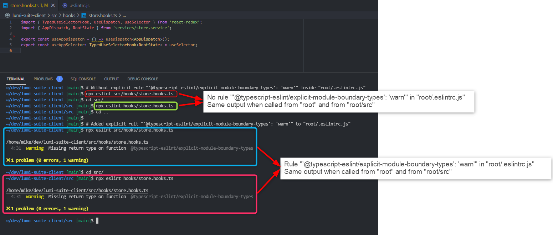Click the error cross before "1 problem" summary

pos(7,160)
